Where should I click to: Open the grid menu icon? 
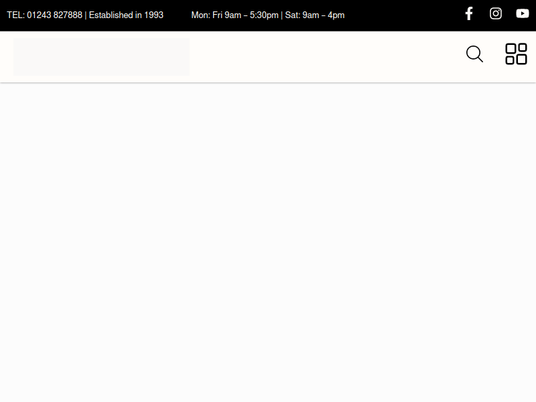click(x=516, y=54)
